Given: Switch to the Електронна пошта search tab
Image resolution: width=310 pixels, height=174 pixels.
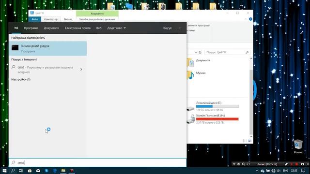Looking at the screenshot, I should point(77,28).
